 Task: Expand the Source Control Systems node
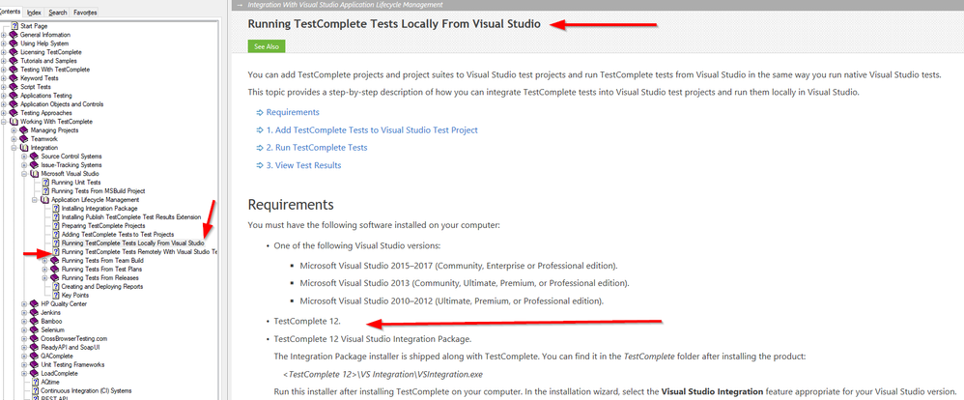click(x=25, y=157)
